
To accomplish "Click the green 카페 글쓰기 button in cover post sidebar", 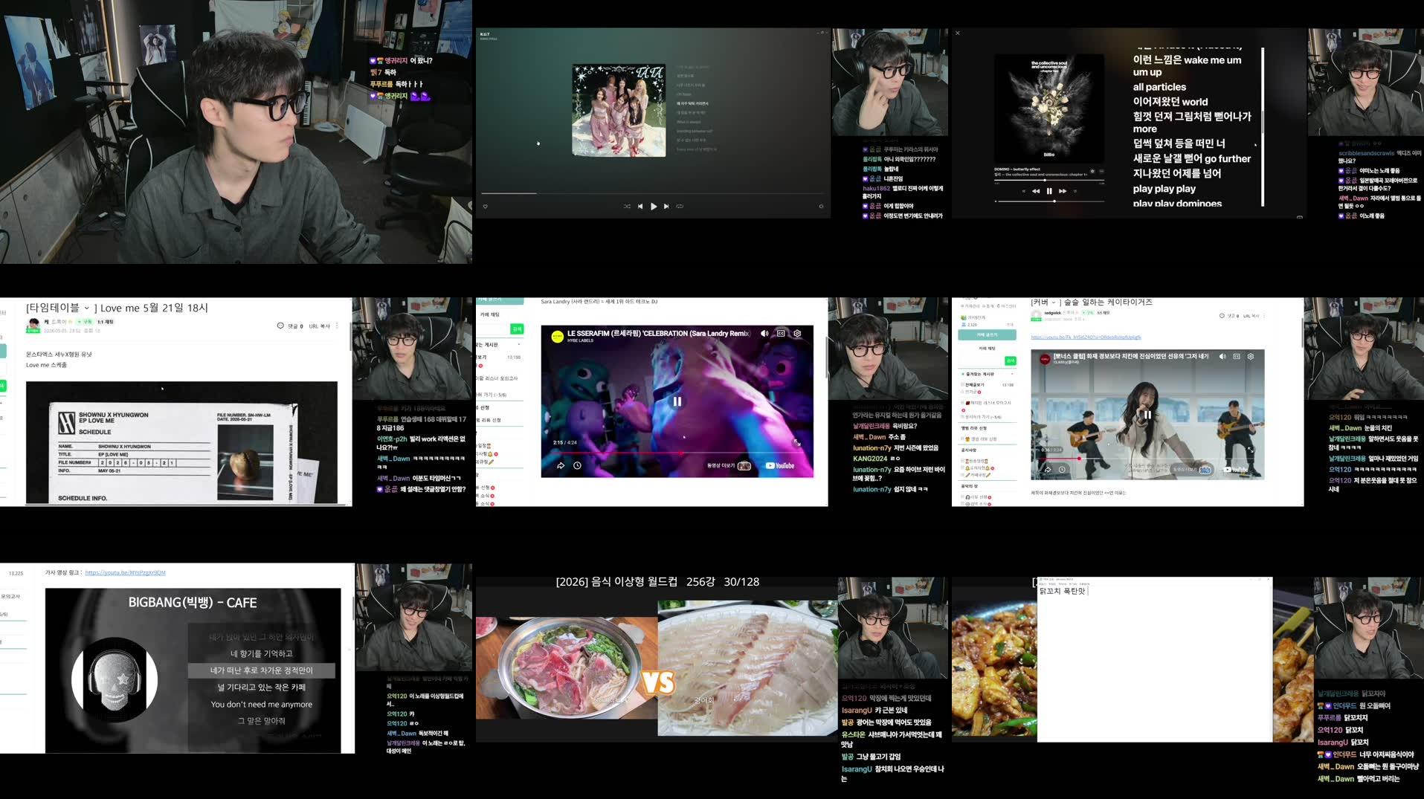I will [x=987, y=334].
